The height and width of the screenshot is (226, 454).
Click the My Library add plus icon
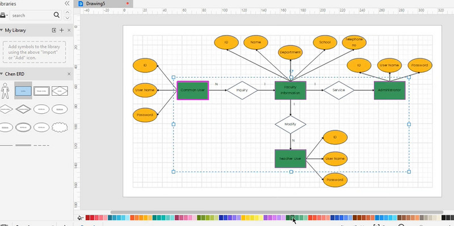point(61,30)
